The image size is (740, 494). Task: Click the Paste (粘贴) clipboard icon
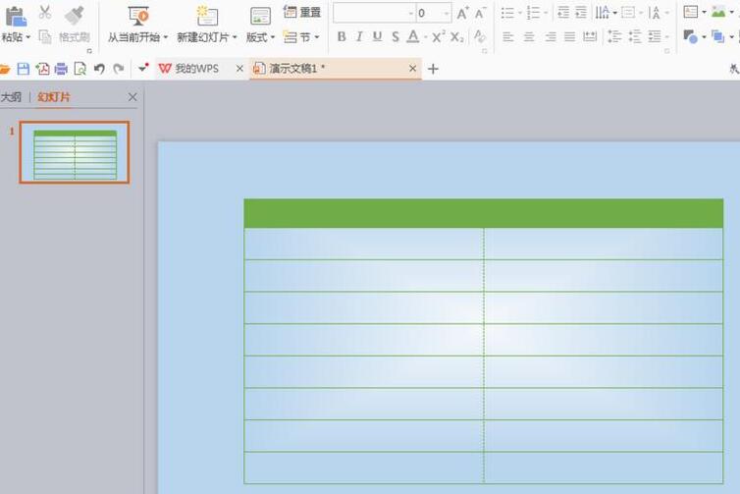coord(15,16)
